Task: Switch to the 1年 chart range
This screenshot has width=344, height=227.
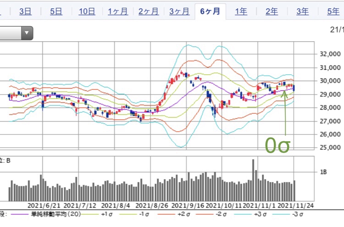Action: 241,11
